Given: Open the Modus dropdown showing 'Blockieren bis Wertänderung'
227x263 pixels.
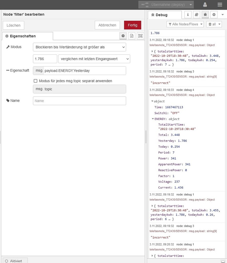Looking at the screenshot, I should [79, 47].
